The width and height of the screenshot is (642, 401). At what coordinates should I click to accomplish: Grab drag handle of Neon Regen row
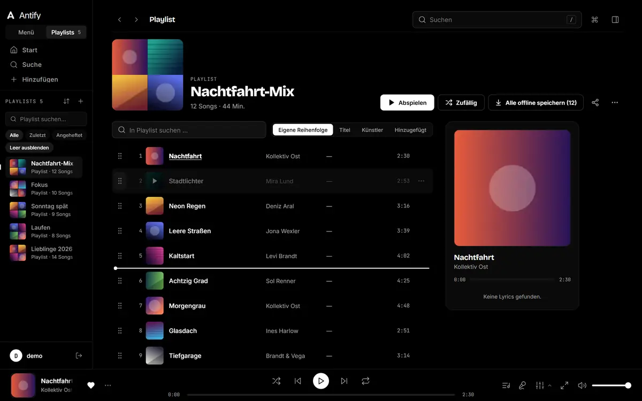(120, 206)
